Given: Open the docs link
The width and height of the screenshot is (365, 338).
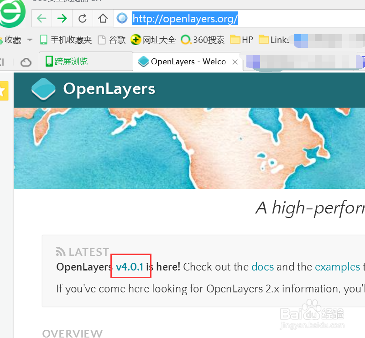Looking at the screenshot, I should 263,267.
